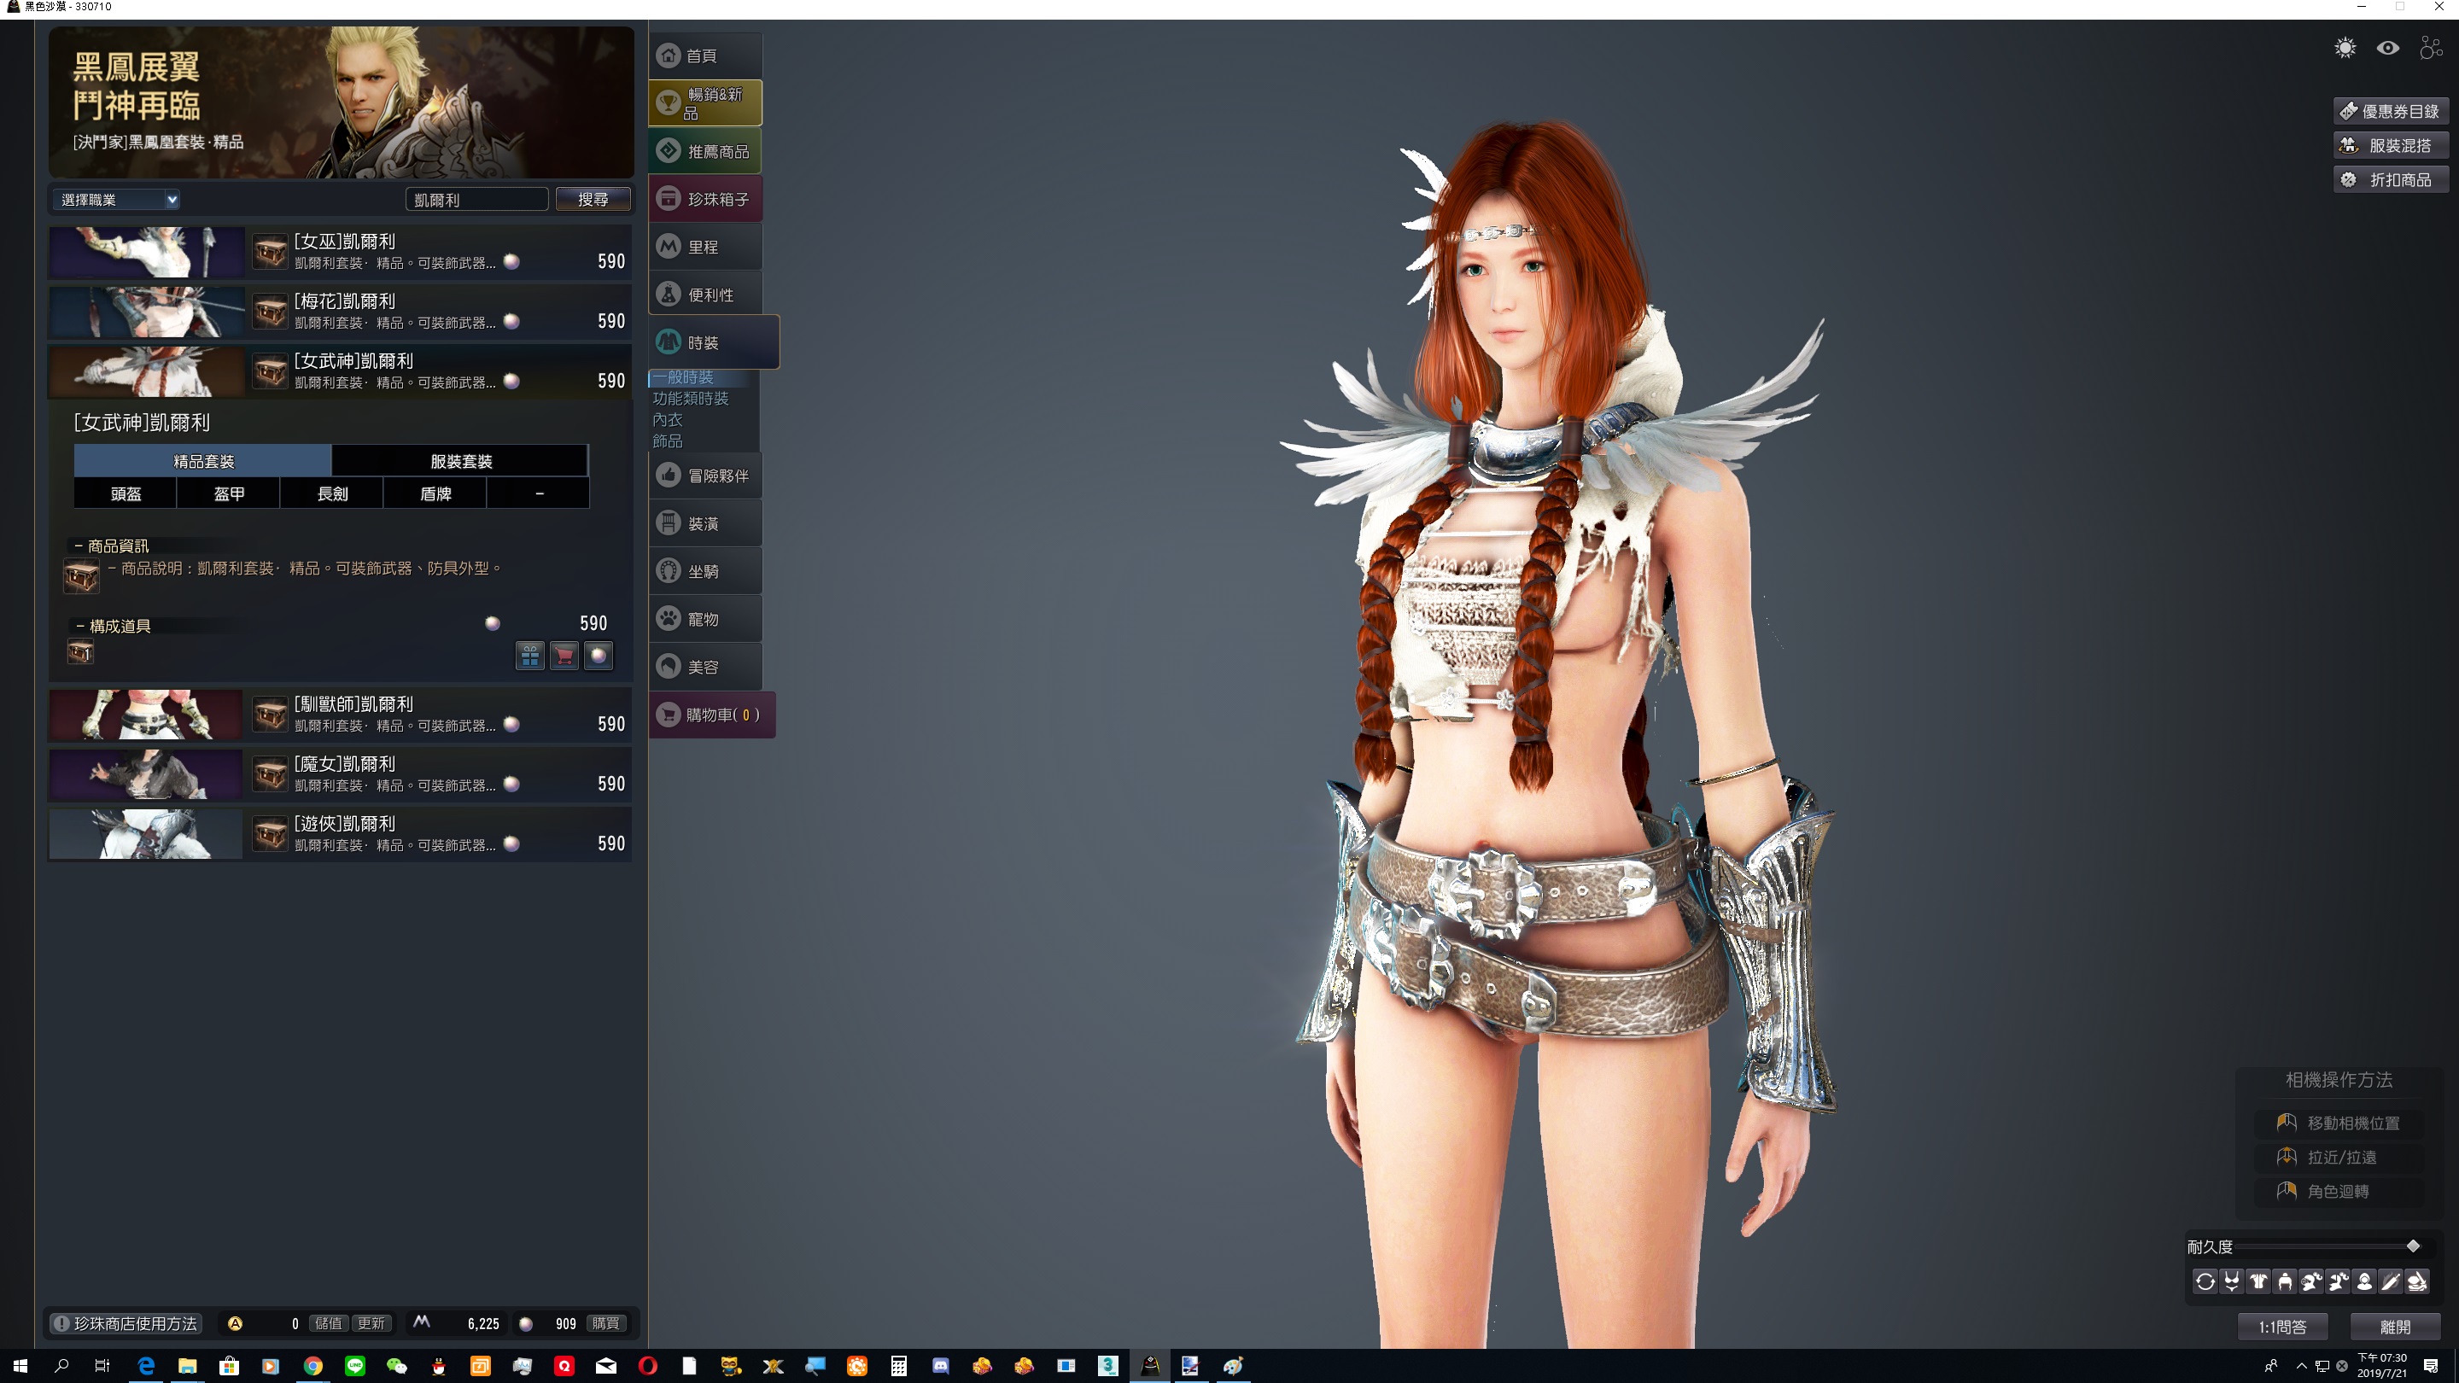Click the sun lighting icon
2459x1383 pixels.
click(2345, 48)
